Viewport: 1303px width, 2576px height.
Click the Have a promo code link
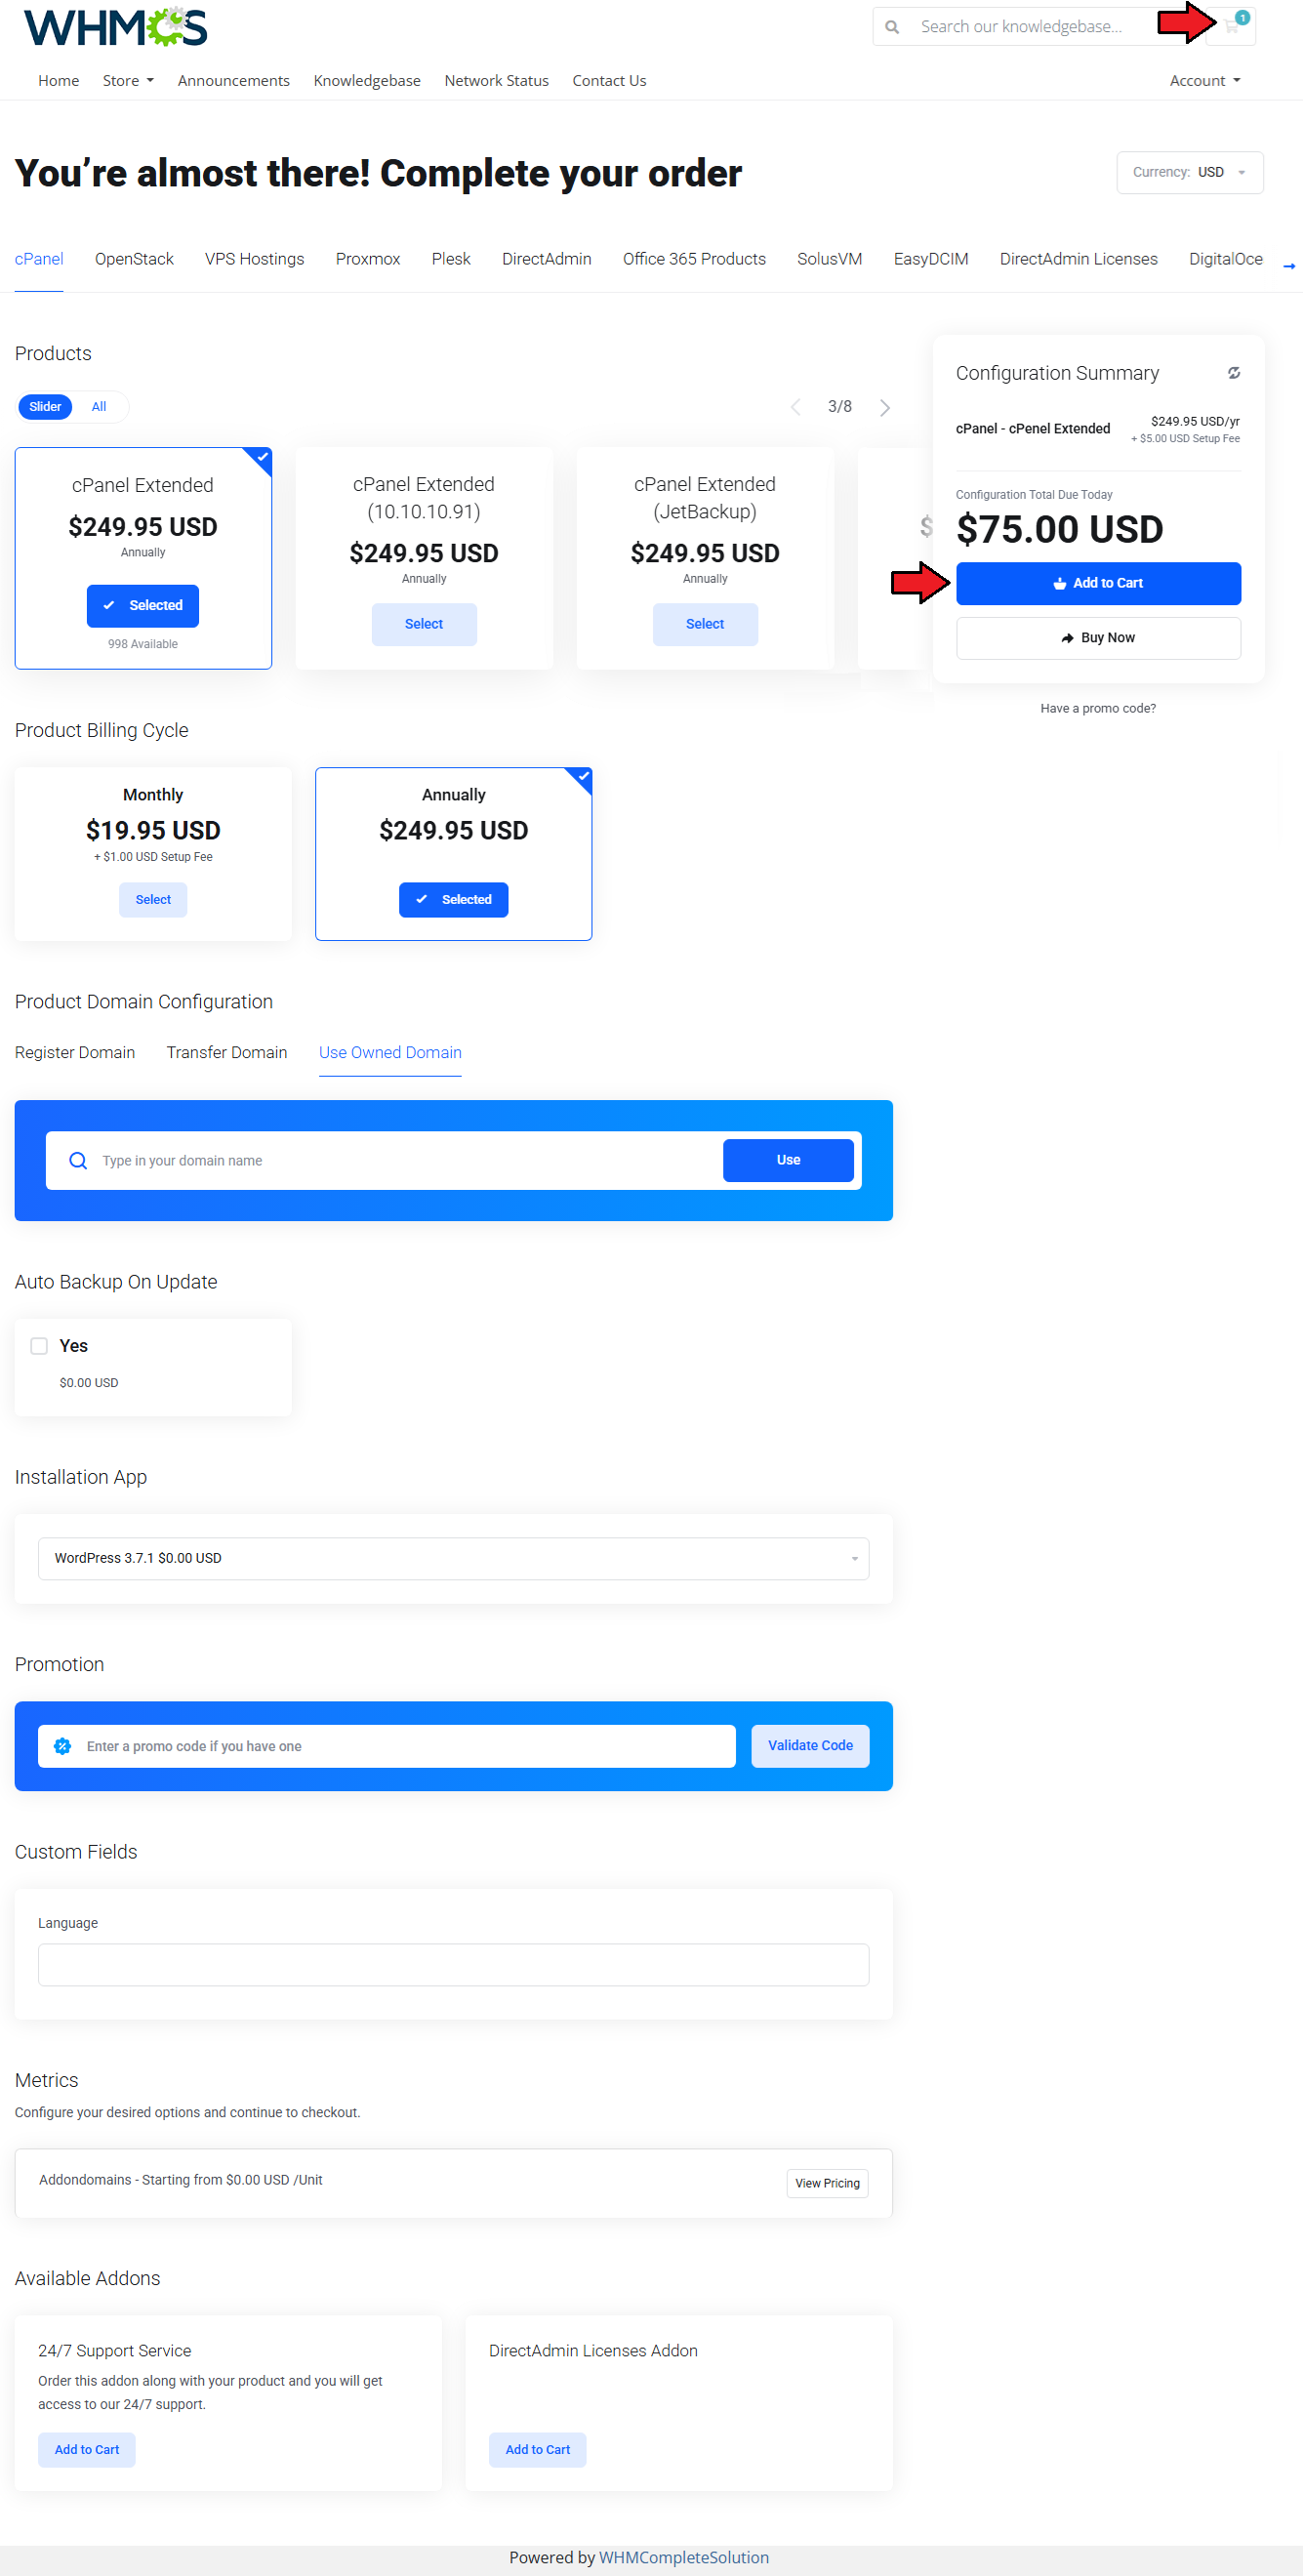1098,708
